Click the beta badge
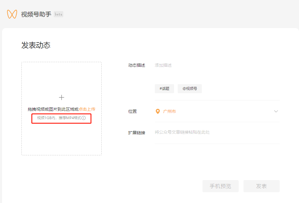This screenshot has width=299, height=203. [59, 14]
